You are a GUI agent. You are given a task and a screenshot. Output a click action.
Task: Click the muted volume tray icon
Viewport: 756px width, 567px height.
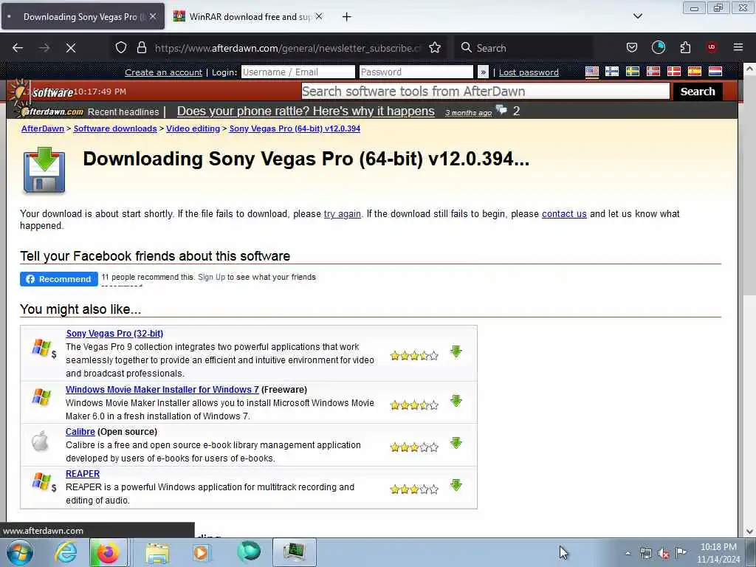(664, 554)
